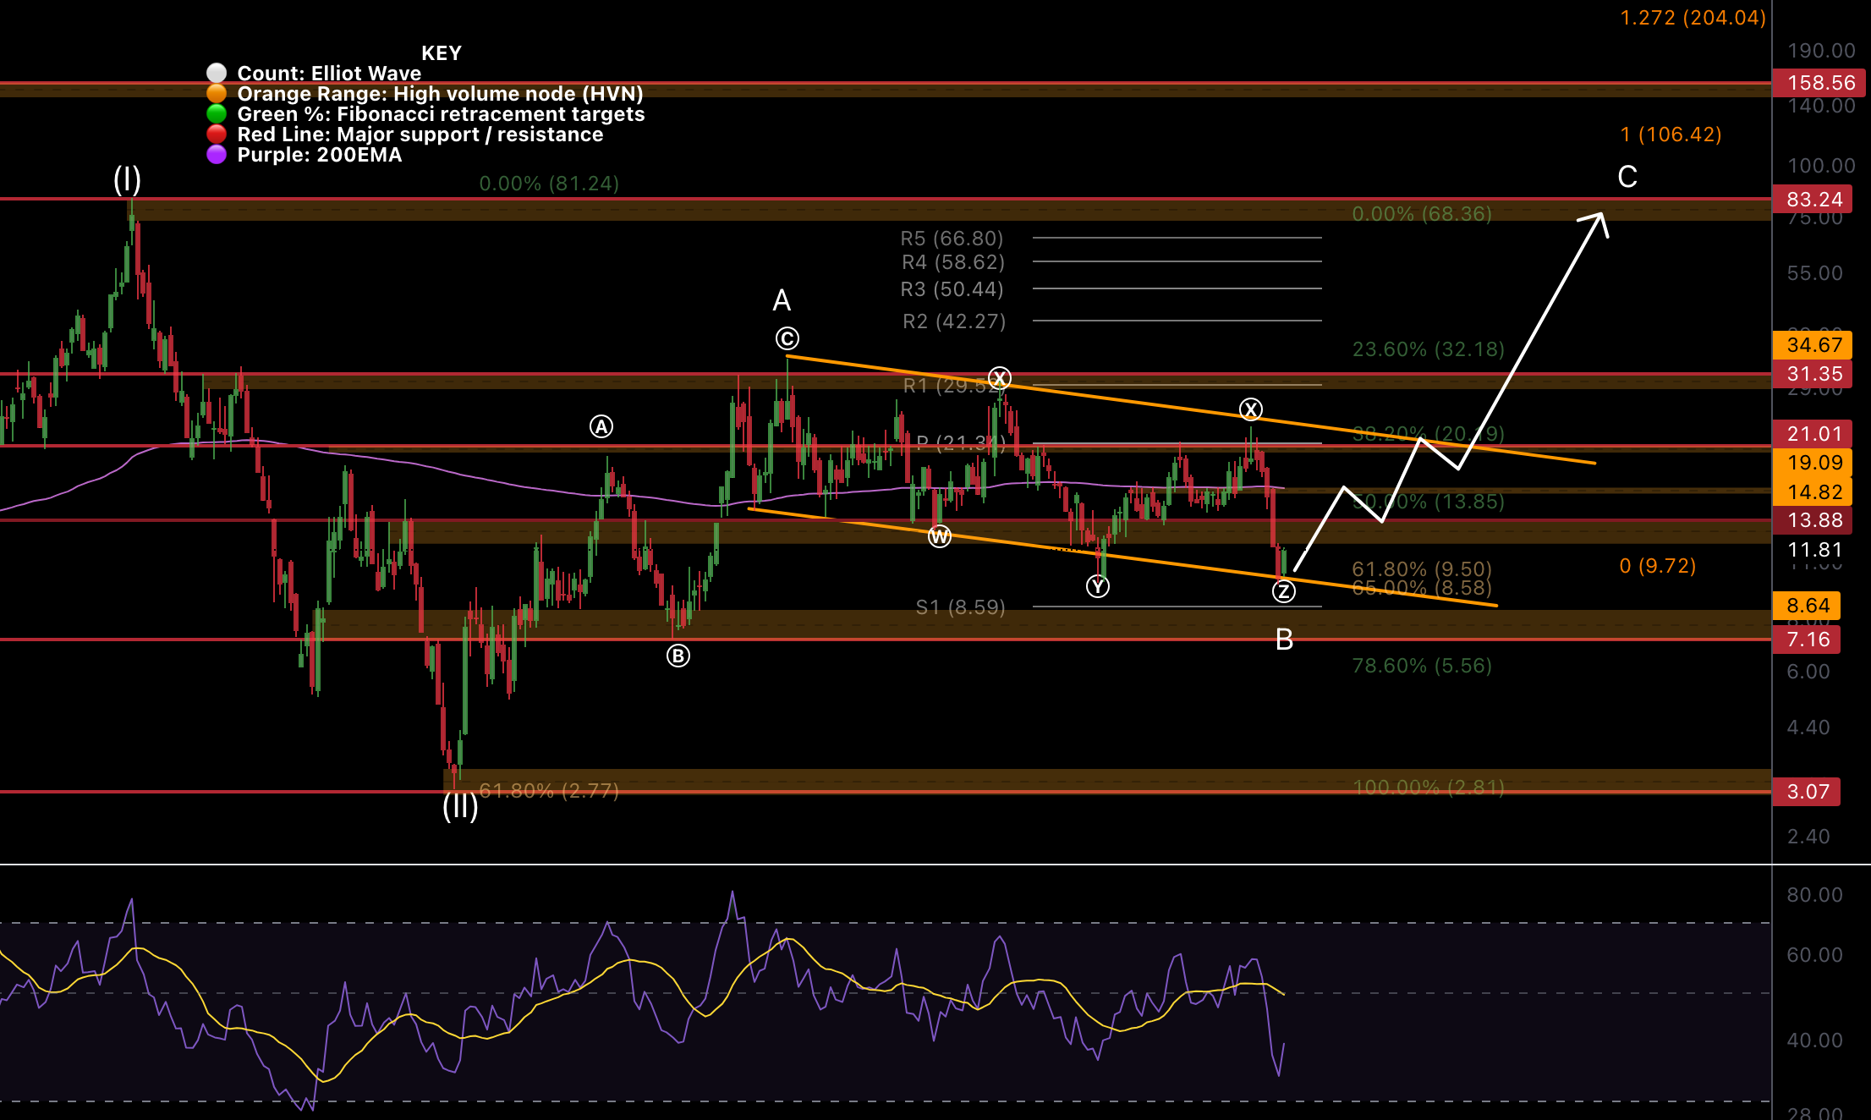
Task: Click the 83.24 price axis label
Action: coord(1813,200)
